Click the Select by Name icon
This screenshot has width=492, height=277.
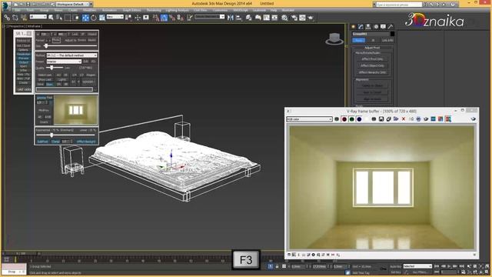[x=59, y=18]
